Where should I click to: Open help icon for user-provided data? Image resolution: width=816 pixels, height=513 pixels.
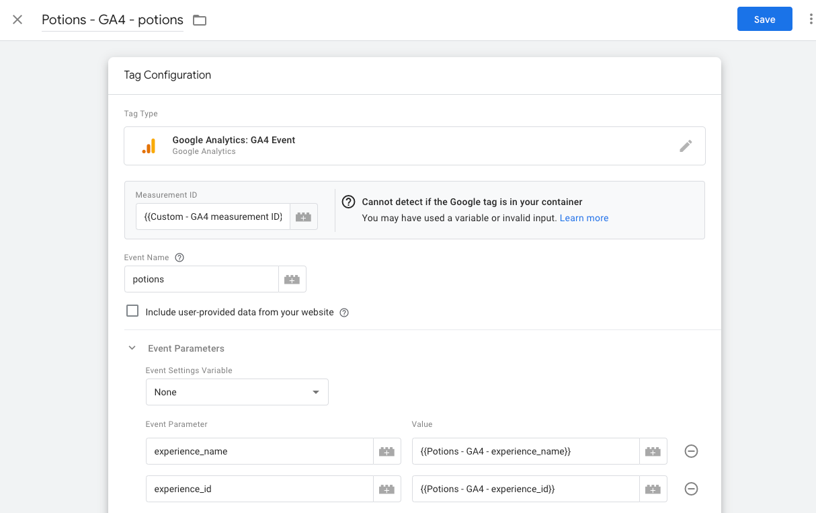tap(344, 313)
